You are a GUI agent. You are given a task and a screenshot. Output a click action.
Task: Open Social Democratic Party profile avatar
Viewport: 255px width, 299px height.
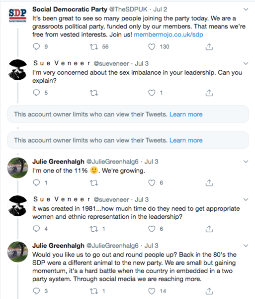coord(17,15)
